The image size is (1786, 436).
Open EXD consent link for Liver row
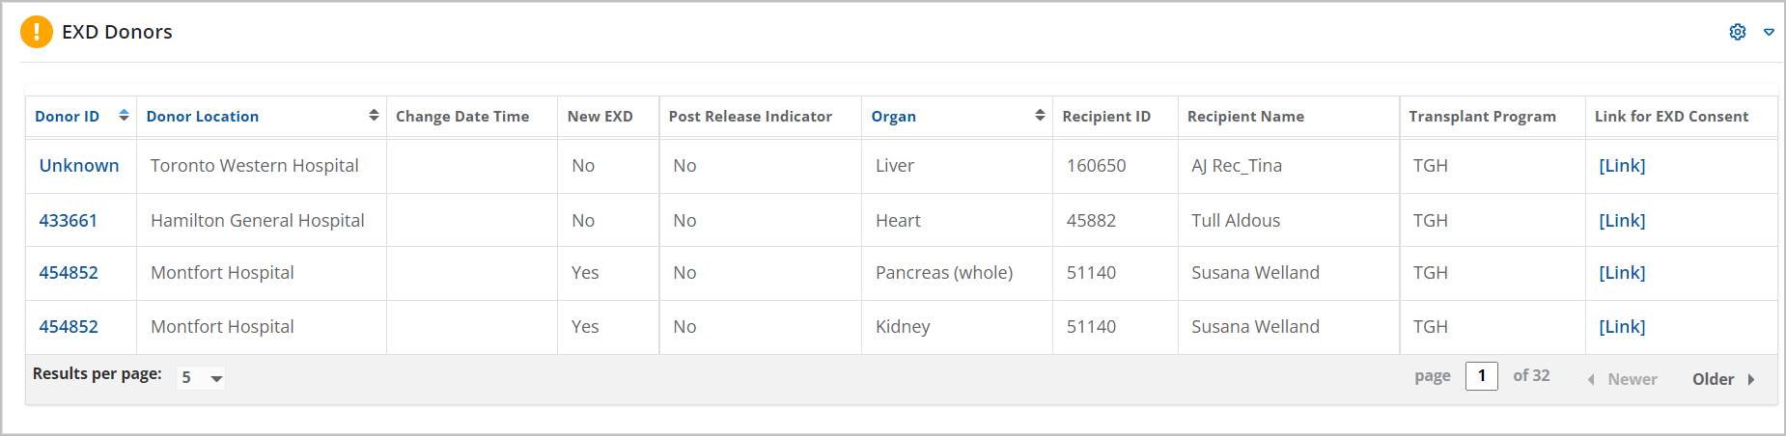point(1622,166)
